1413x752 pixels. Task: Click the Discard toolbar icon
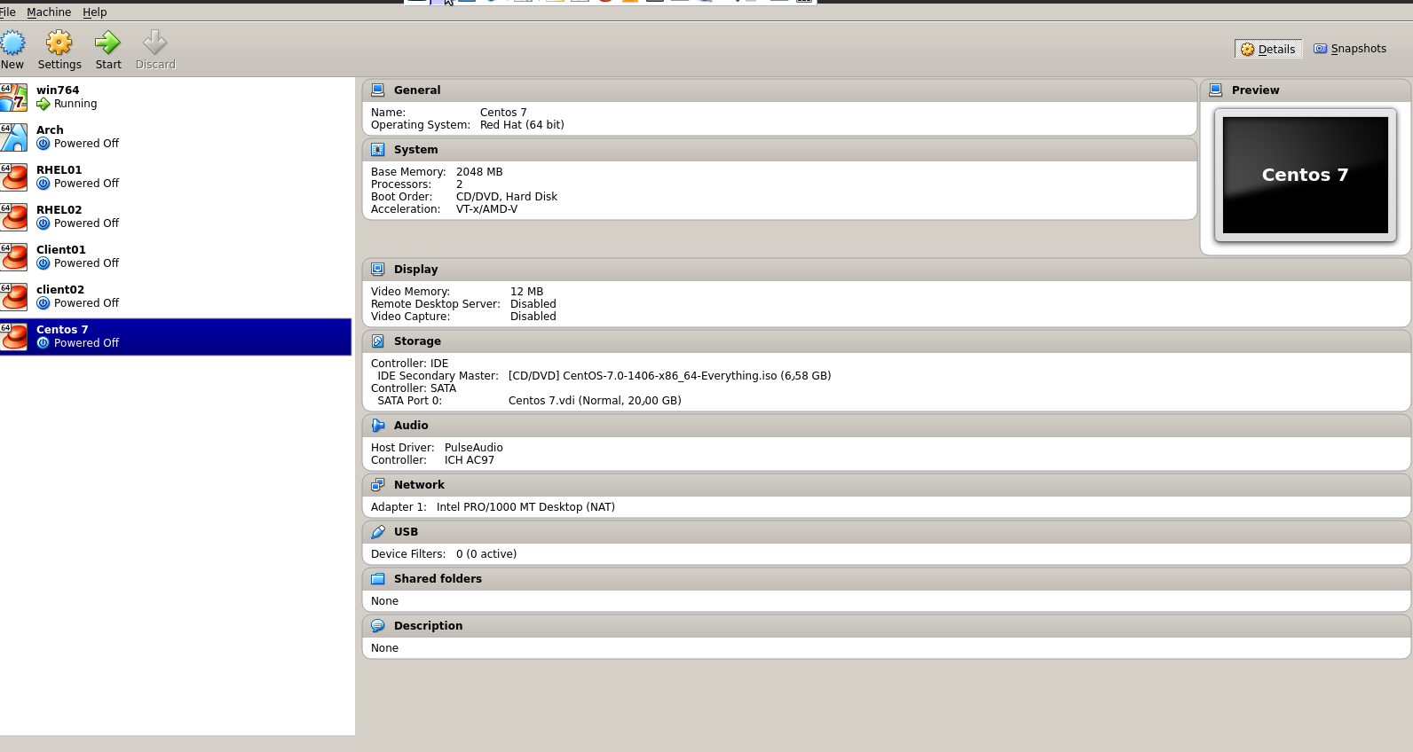(155, 43)
